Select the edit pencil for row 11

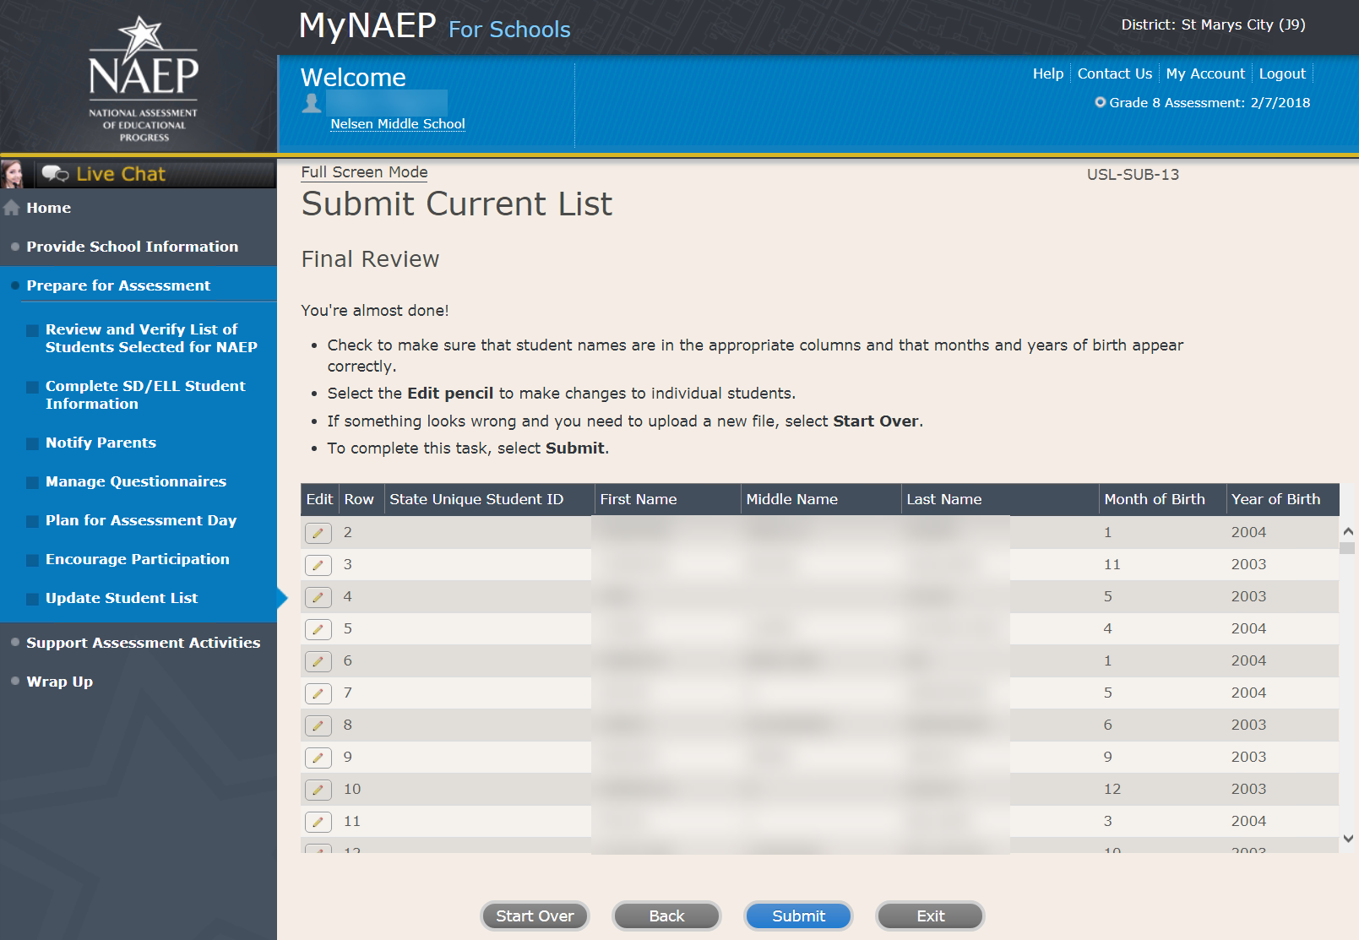click(x=318, y=822)
